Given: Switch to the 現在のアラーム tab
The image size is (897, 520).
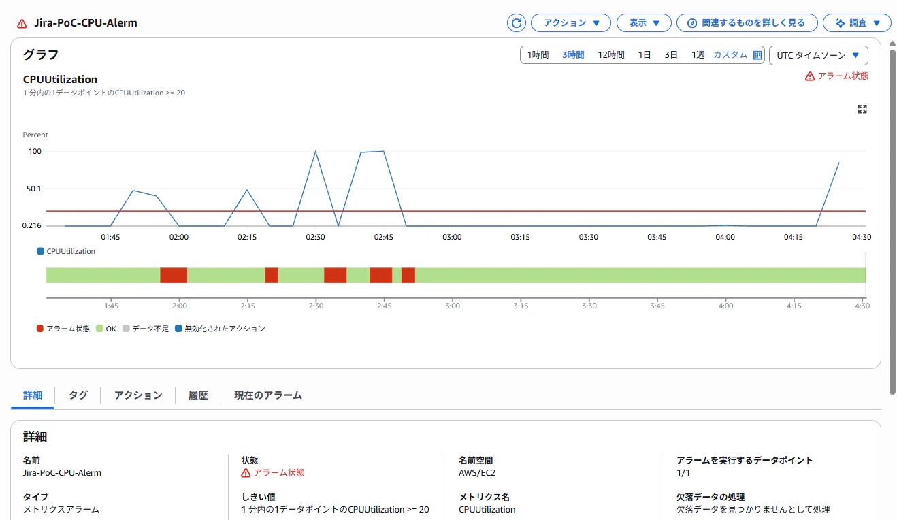Looking at the screenshot, I should (x=268, y=395).
